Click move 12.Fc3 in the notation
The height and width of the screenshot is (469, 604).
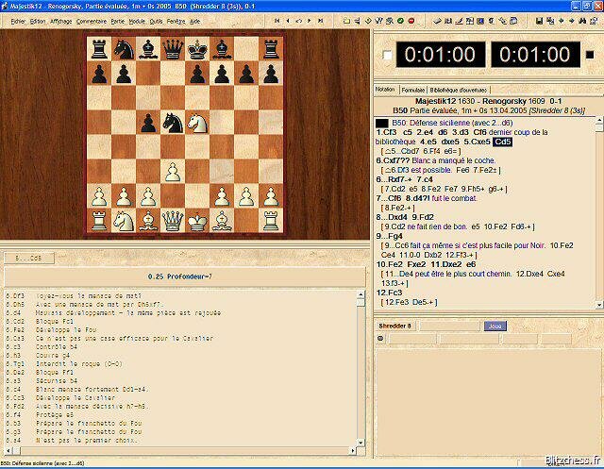pos(389,293)
